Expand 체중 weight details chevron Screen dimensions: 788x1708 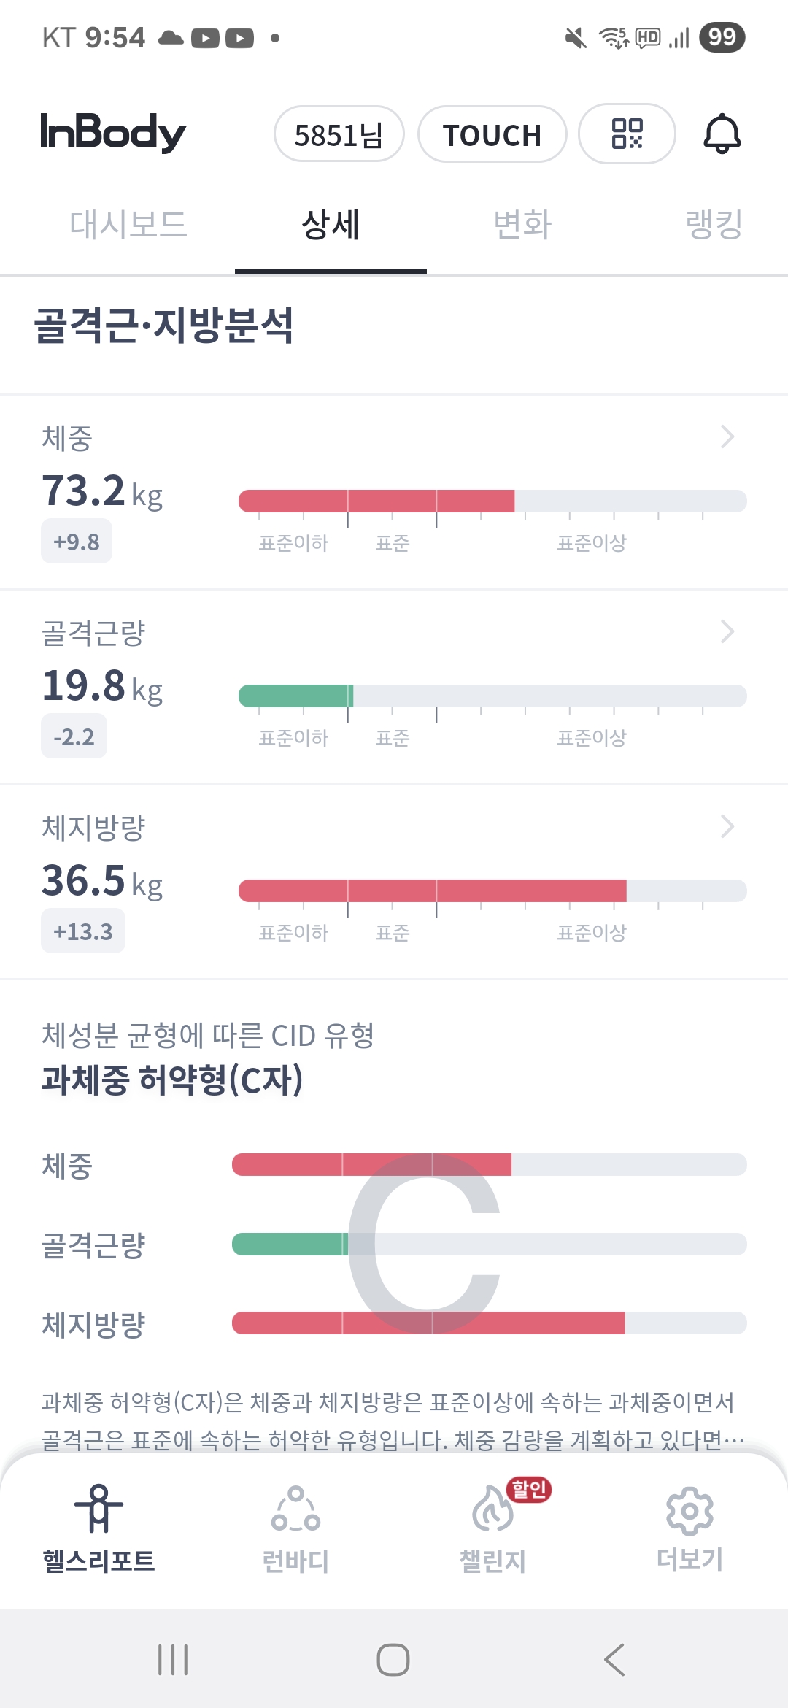(727, 436)
